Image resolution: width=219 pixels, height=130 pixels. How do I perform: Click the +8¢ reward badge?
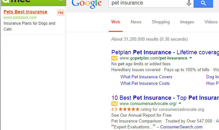[x=60, y=13]
